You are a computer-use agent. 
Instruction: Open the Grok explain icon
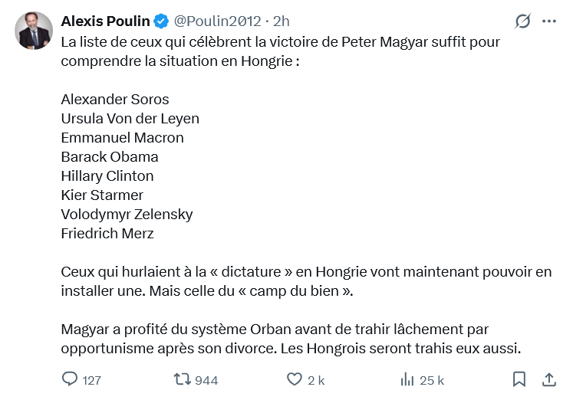tap(522, 21)
